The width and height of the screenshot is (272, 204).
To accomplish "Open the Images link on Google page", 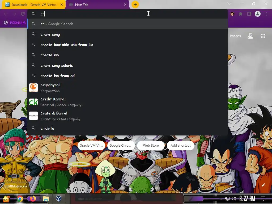I will [x=235, y=36].
